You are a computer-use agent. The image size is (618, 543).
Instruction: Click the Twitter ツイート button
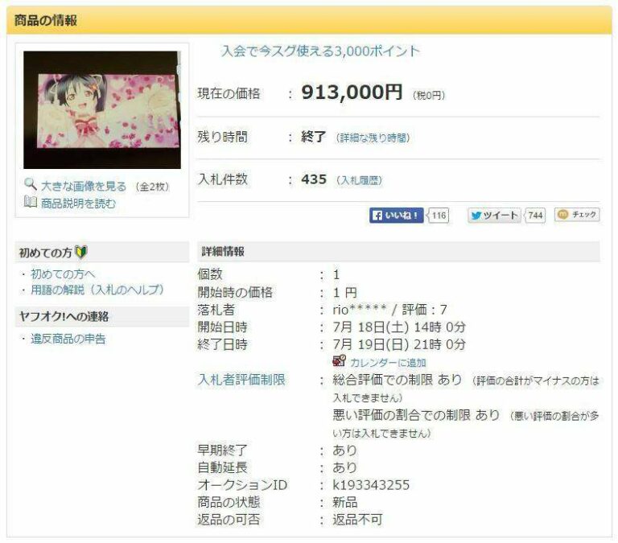pyautogui.click(x=494, y=215)
